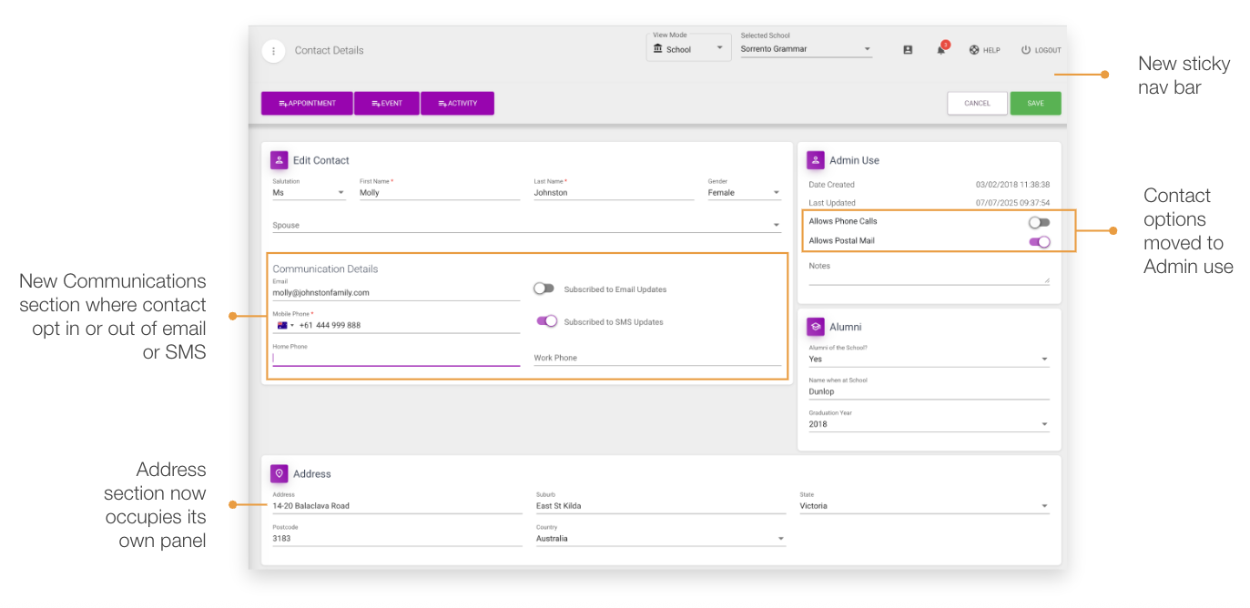
Task: Click the Help lifebuoy icon
Action: pyautogui.click(x=972, y=50)
